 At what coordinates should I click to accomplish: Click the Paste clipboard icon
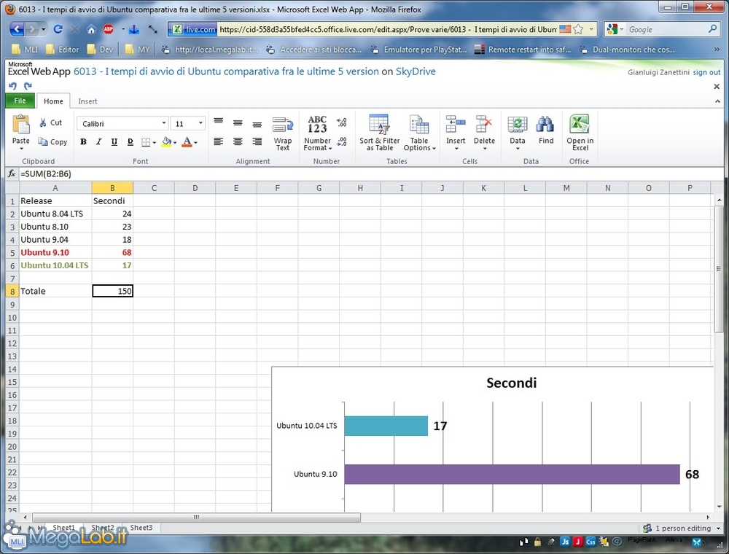(x=21, y=125)
